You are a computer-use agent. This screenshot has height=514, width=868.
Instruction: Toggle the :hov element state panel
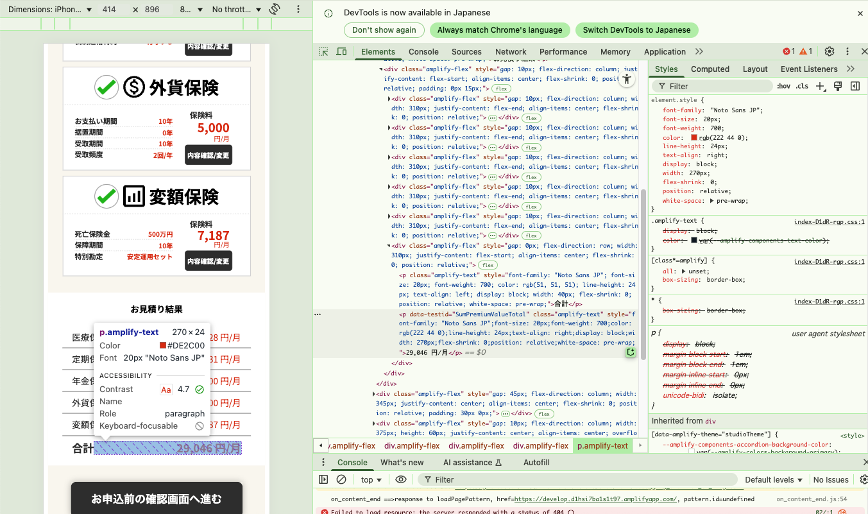(783, 86)
